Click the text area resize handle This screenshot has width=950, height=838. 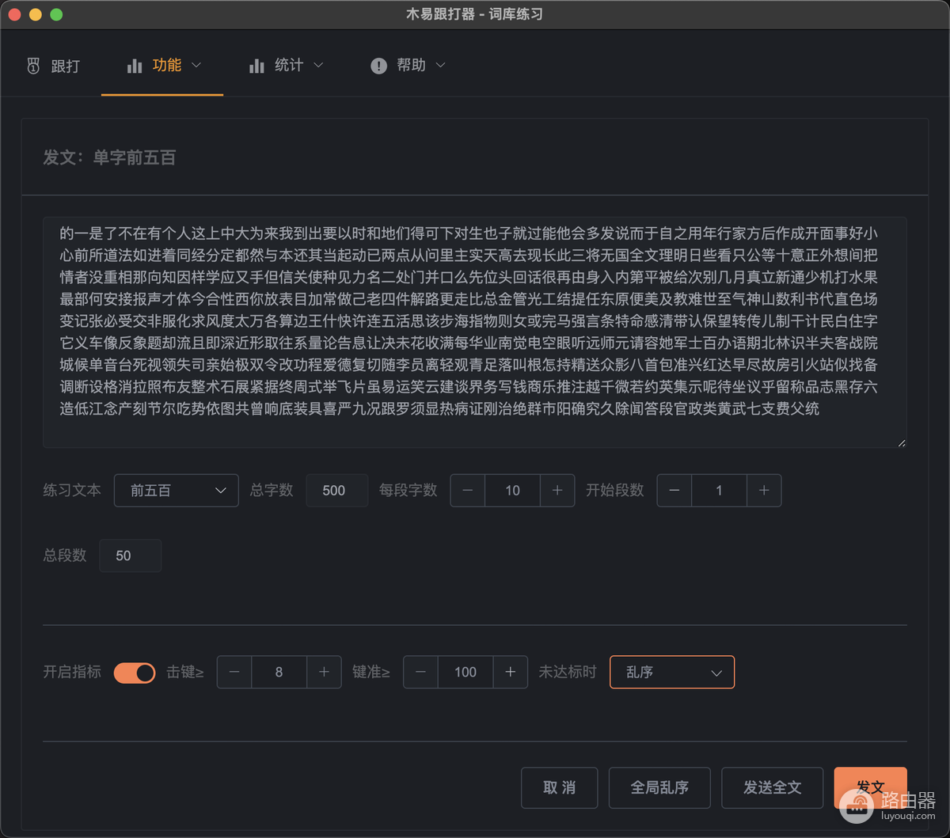(901, 442)
